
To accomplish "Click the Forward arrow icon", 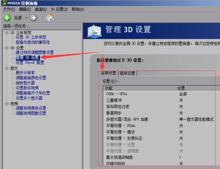I will (x=33, y=18).
